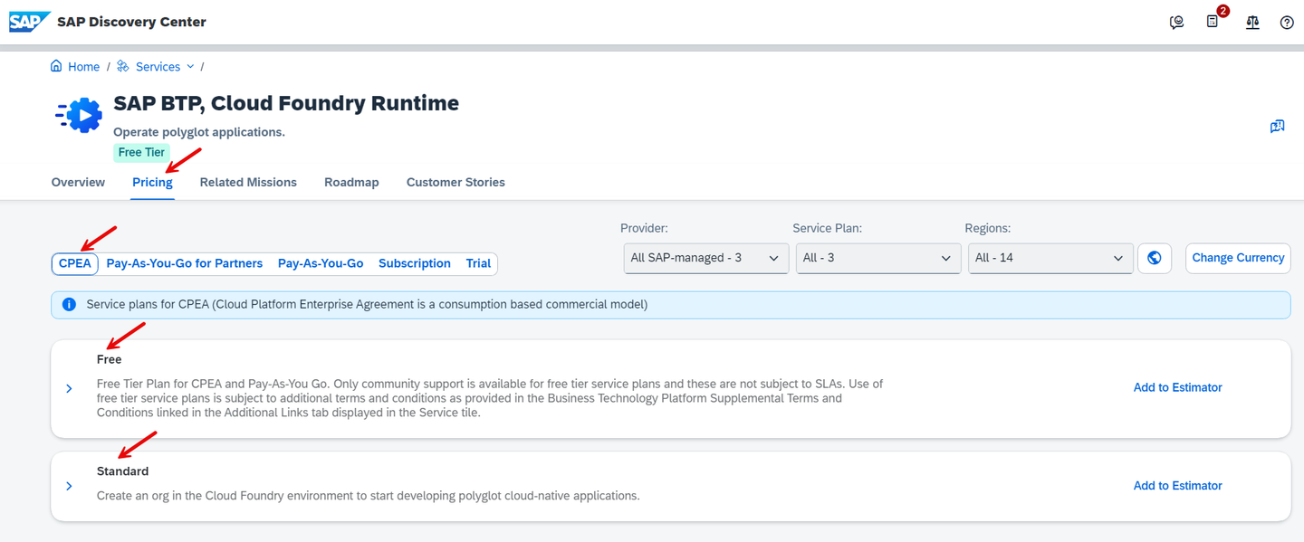Click the Regions: label
This screenshot has height=542, width=1304.
pos(987,228)
